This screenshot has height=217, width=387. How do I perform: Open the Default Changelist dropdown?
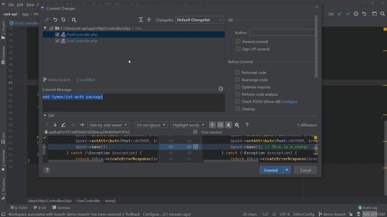[x=199, y=20]
